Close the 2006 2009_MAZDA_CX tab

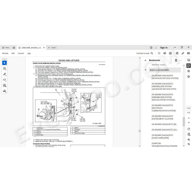pos(44,48)
